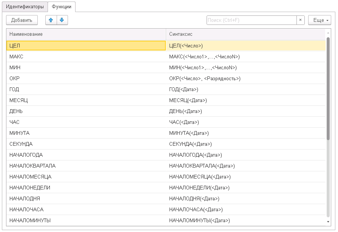Select the Функции tab
The image size is (338, 232).
point(62,7)
